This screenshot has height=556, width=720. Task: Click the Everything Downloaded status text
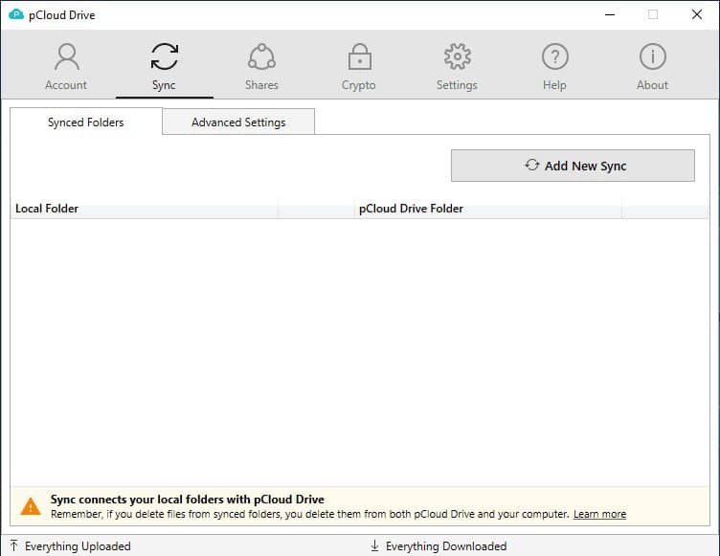446,545
